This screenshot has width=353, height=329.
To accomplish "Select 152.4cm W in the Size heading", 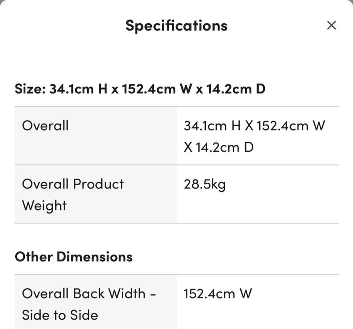I will 157,88.
